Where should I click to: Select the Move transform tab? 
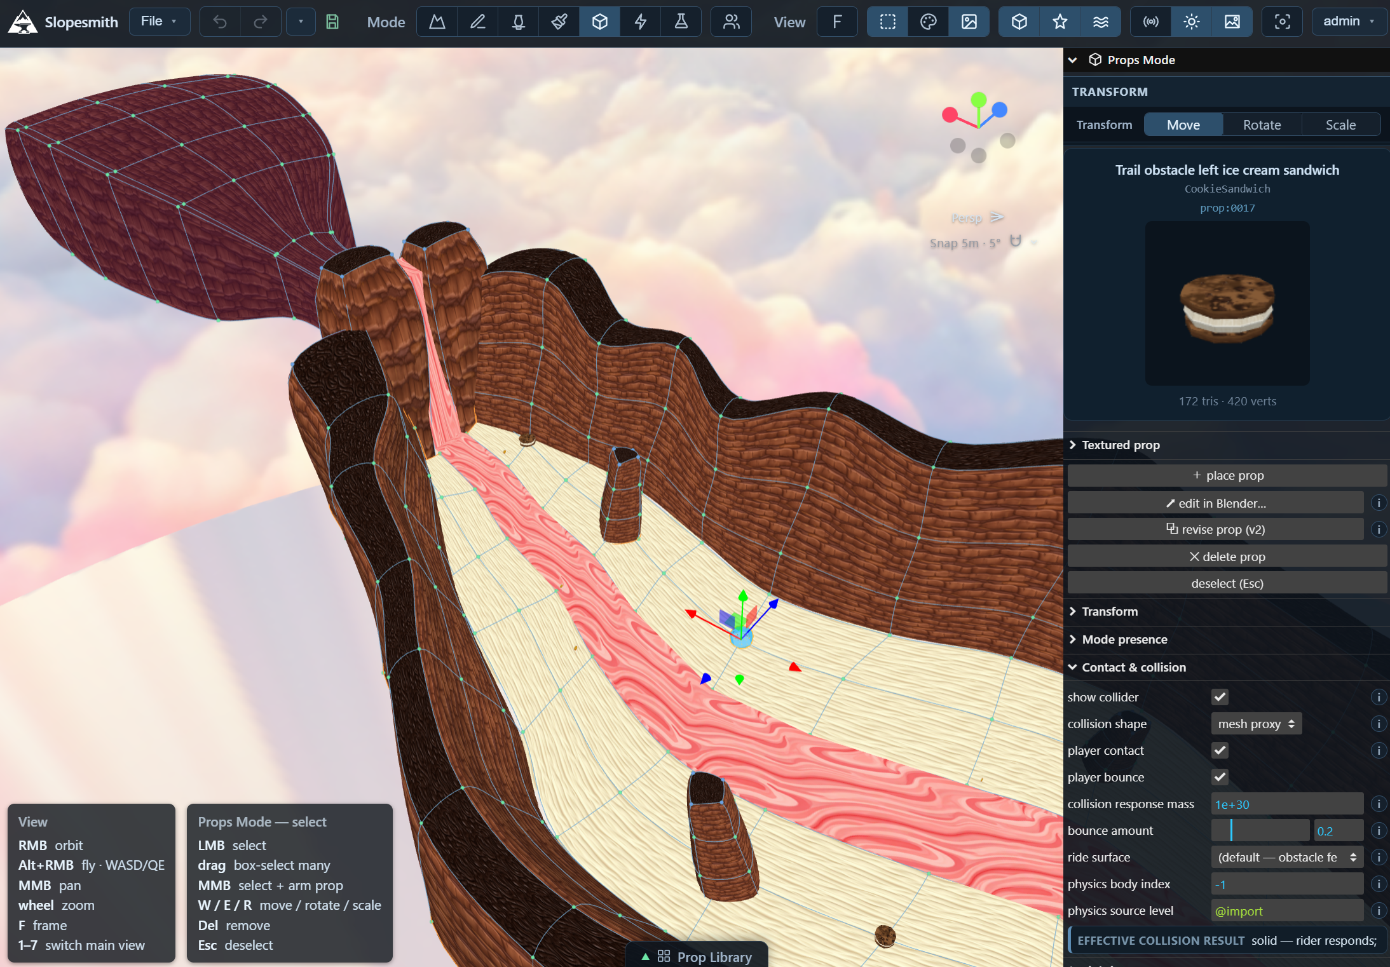pos(1183,125)
